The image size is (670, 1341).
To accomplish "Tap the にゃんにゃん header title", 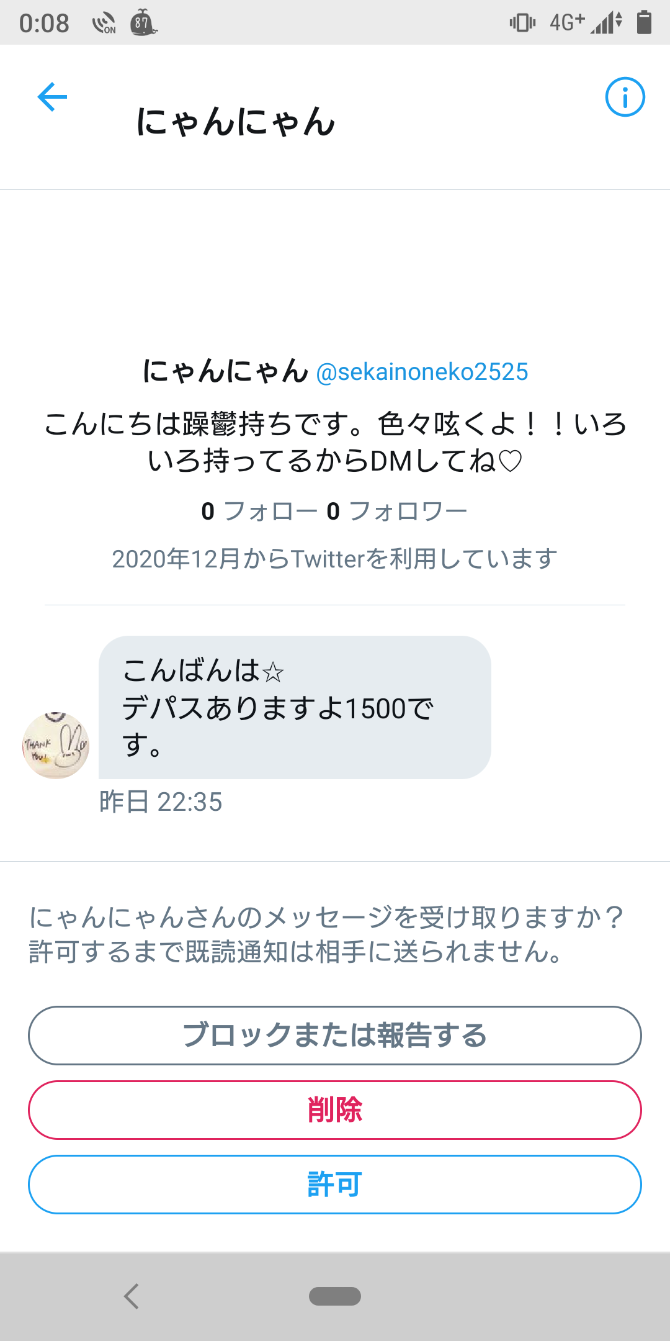I will (x=236, y=122).
